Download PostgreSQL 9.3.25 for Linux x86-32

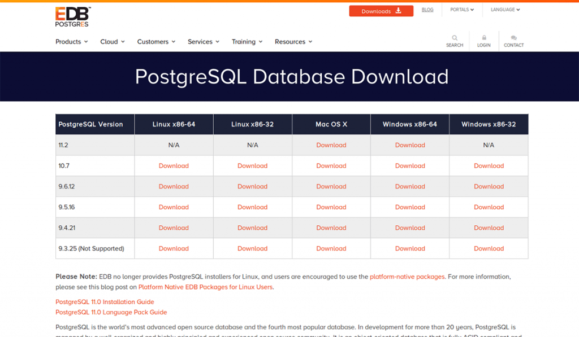tap(252, 248)
